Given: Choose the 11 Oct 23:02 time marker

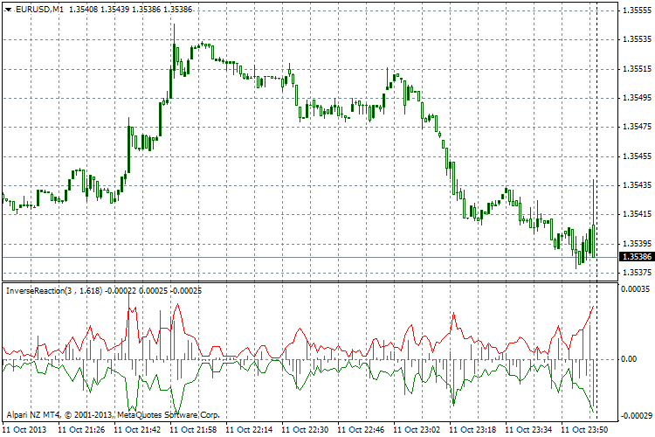Looking at the screenshot, I should (x=417, y=430).
